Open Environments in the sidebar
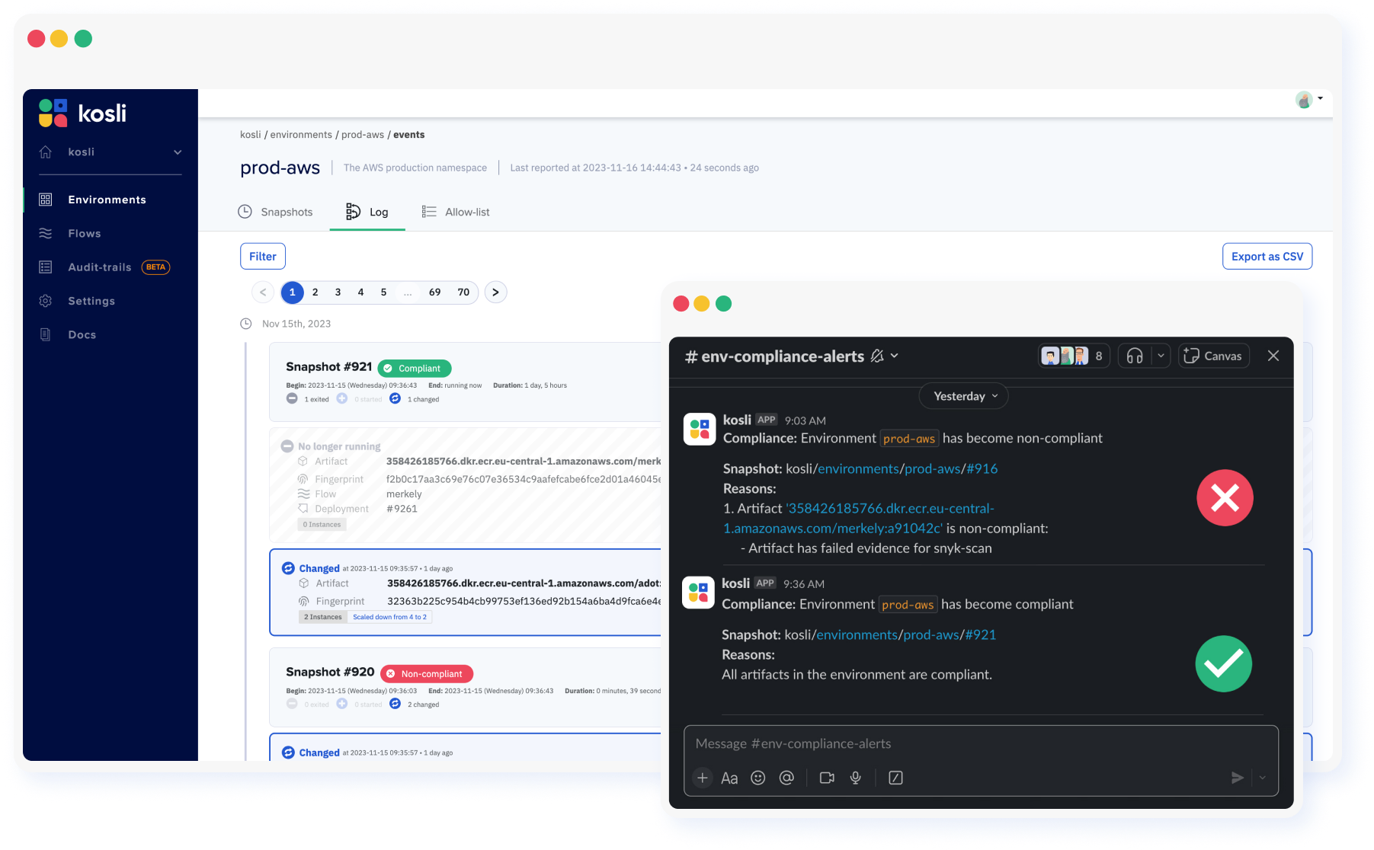Screen dimensions: 1374x850 (x=107, y=200)
